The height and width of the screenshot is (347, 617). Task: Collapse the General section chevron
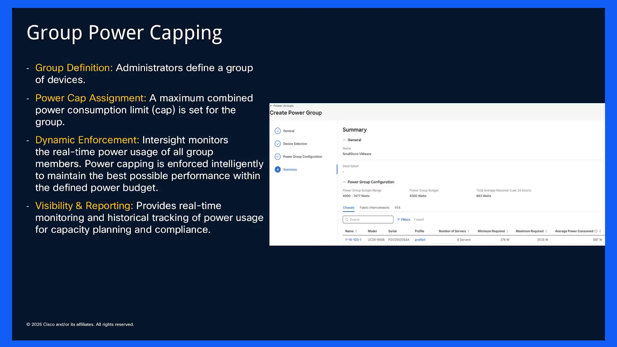[344, 140]
